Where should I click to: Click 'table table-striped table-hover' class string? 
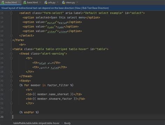pyautogui.click(x=61, y=49)
